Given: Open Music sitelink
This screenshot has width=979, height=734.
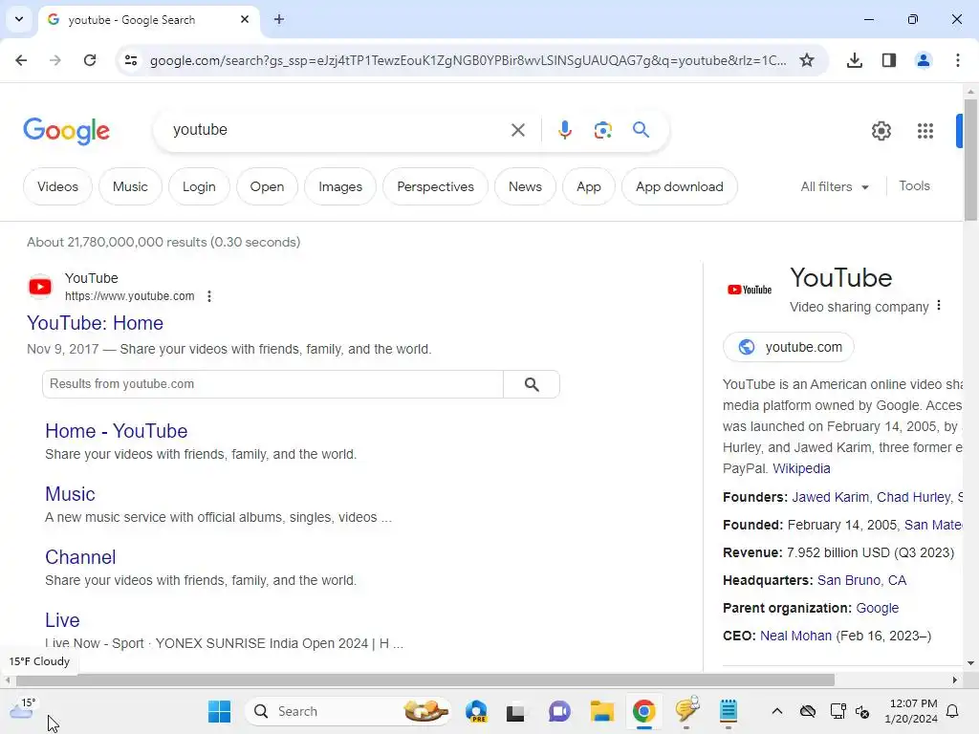Looking at the screenshot, I should click(70, 494).
